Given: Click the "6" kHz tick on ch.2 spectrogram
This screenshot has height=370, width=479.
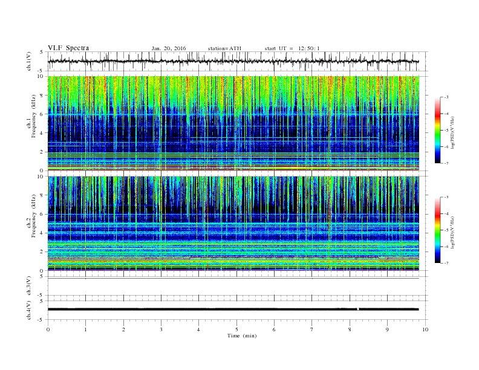Looking at the screenshot, I should pos(42,214).
